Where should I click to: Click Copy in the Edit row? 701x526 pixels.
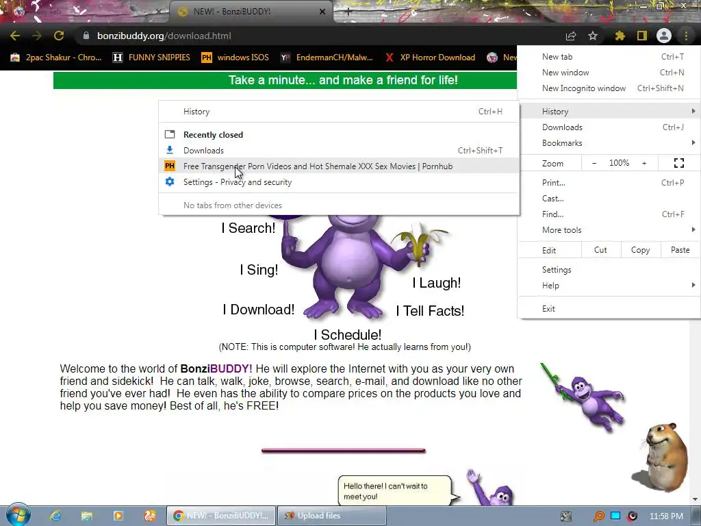click(640, 250)
